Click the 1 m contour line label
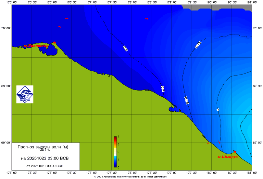The image size is (263, 179). point(218,110)
